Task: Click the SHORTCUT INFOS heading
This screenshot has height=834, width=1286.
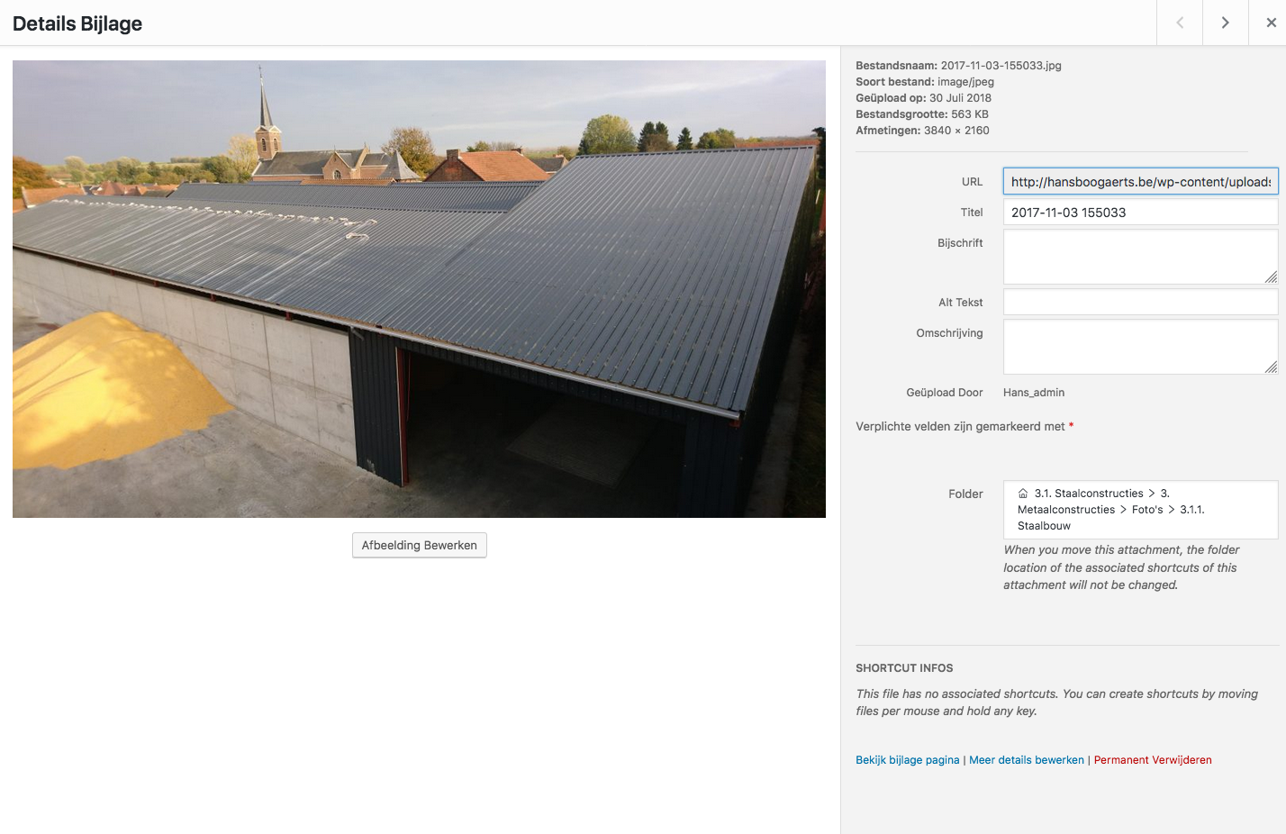Action: pos(904,668)
